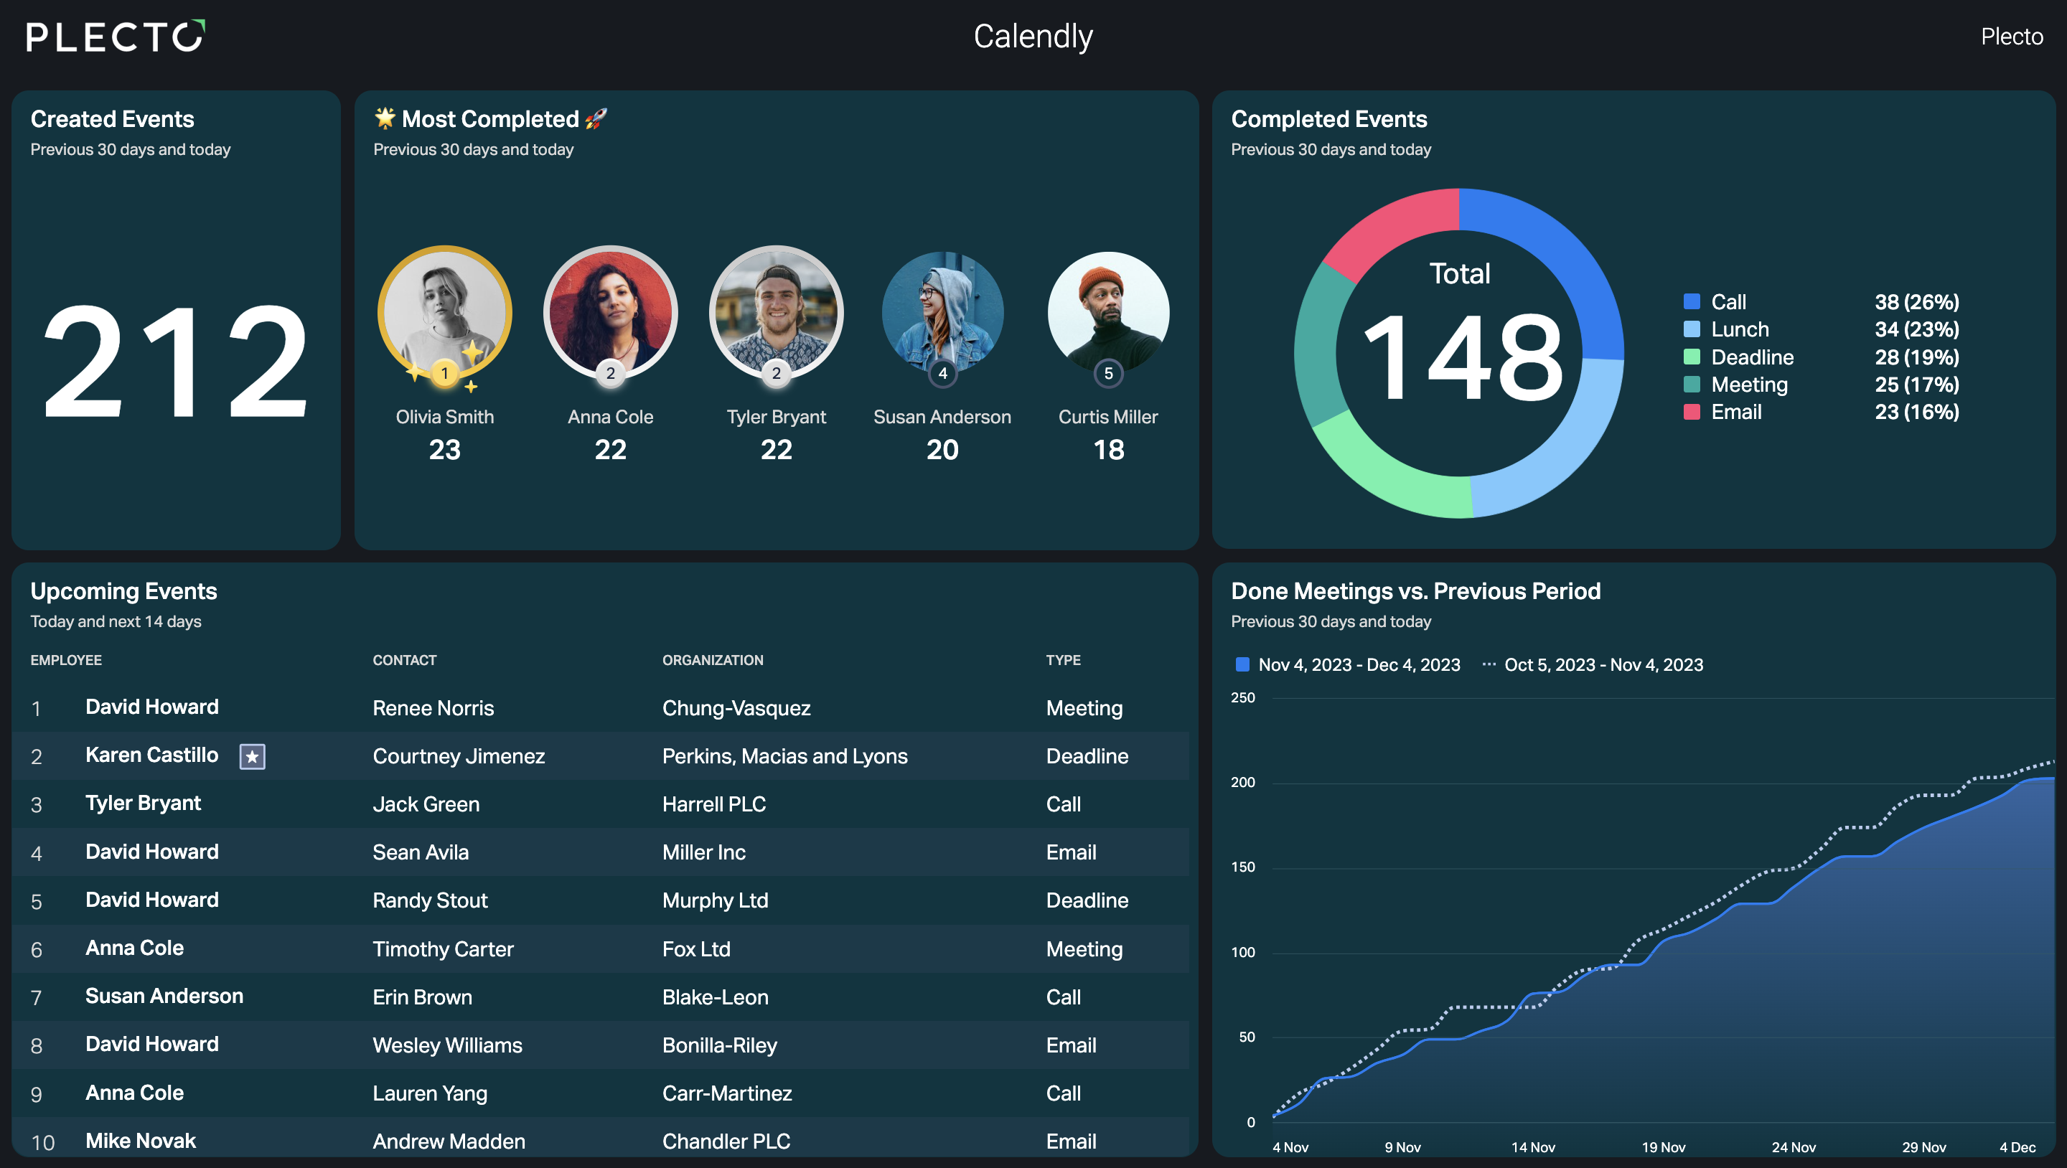Click the Plecto logo
2067x1168 pixels.
(116, 36)
